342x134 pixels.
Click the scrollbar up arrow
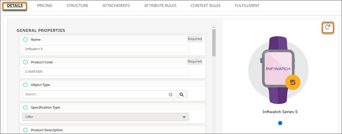point(214,27)
